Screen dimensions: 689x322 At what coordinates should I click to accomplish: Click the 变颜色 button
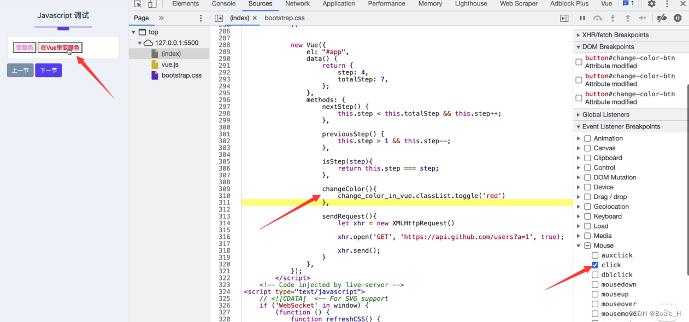coord(25,48)
